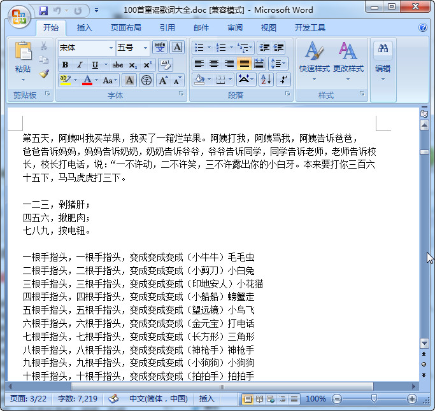Switch to the 插入 ribbon tab
This screenshot has height=411, width=435.
tap(84, 28)
